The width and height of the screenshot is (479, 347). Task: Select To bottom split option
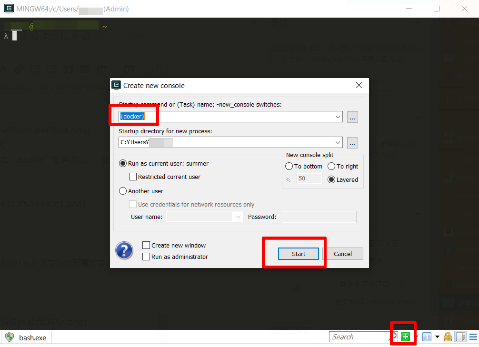pos(289,166)
